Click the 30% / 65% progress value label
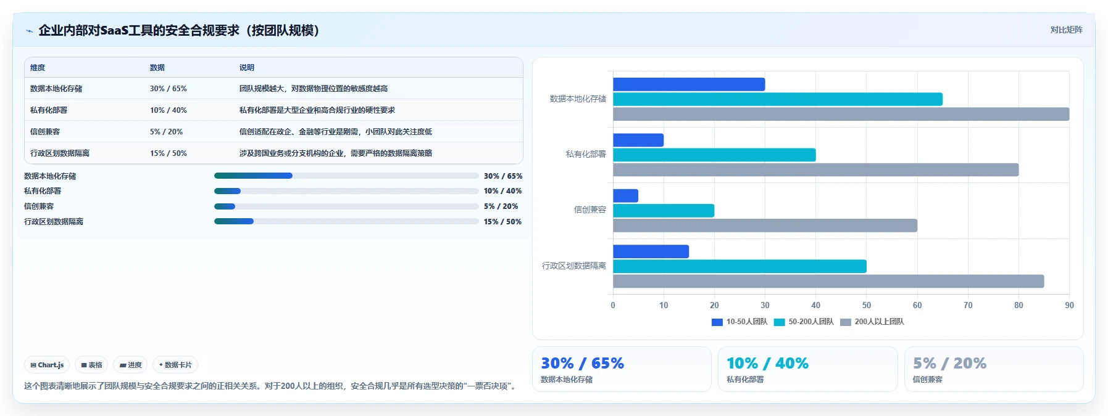The width and height of the screenshot is (1108, 416). point(503,176)
